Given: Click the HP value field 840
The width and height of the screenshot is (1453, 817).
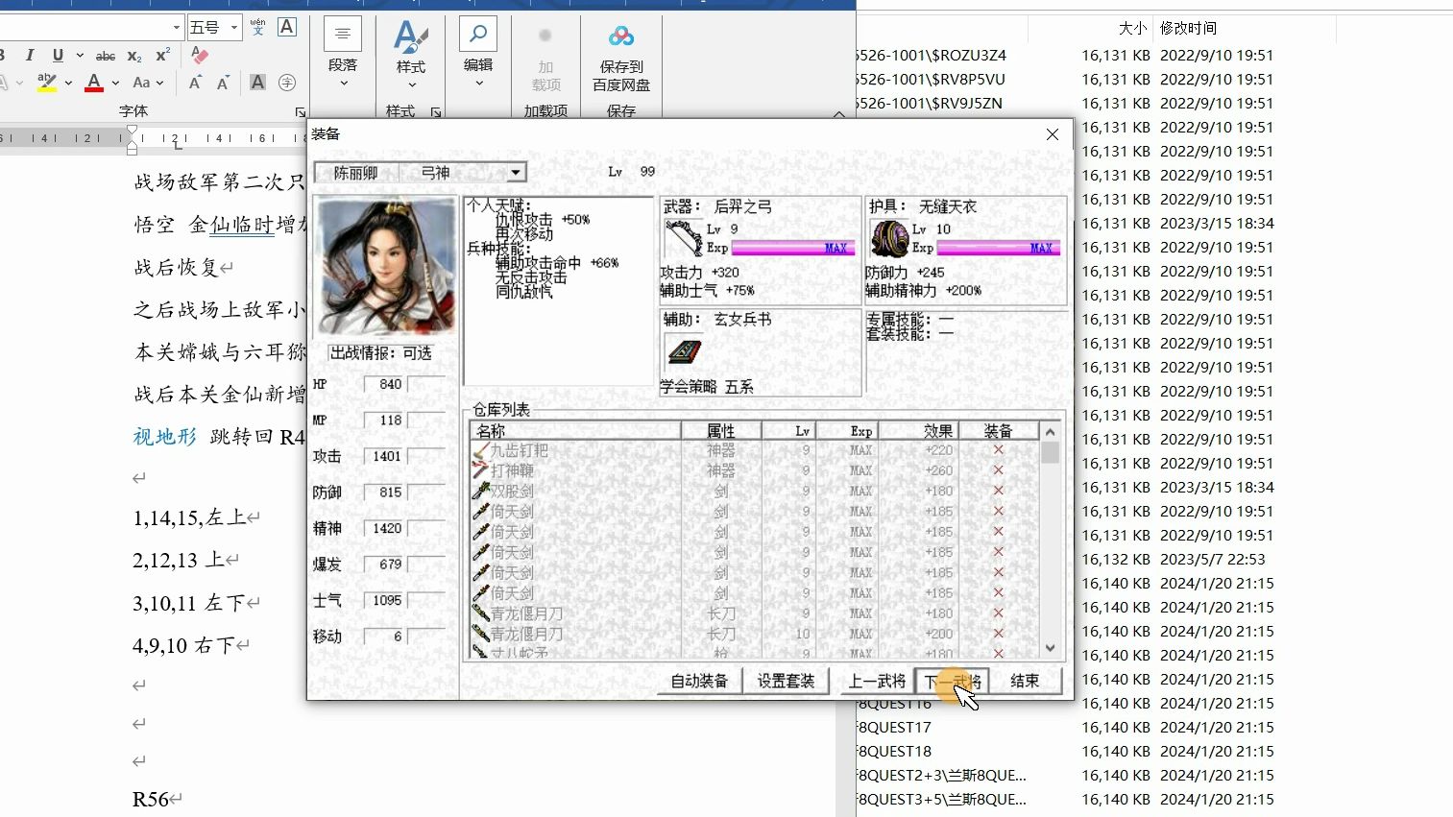Looking at the screenshot, I should tap(386, 384).
